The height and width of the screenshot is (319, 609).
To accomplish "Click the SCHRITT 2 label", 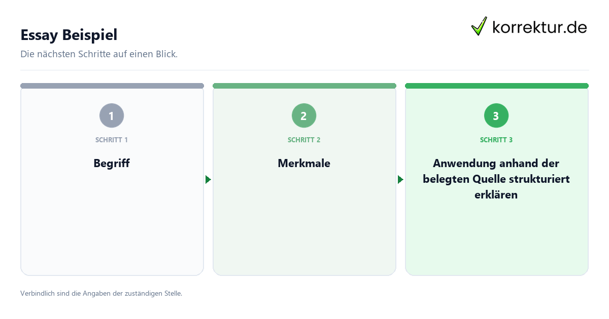I will pos(304,140).
